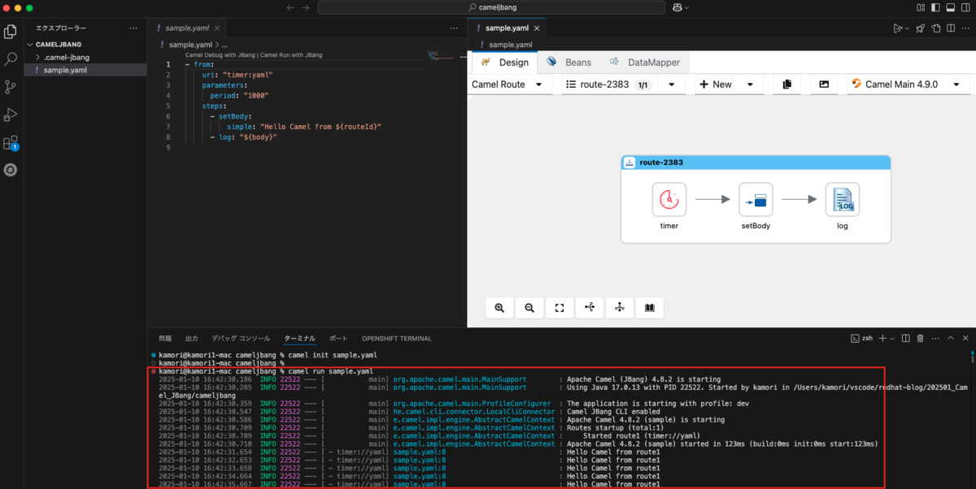
Task: Open Explorer more actions ellipsis
Action: coord(133,28)
